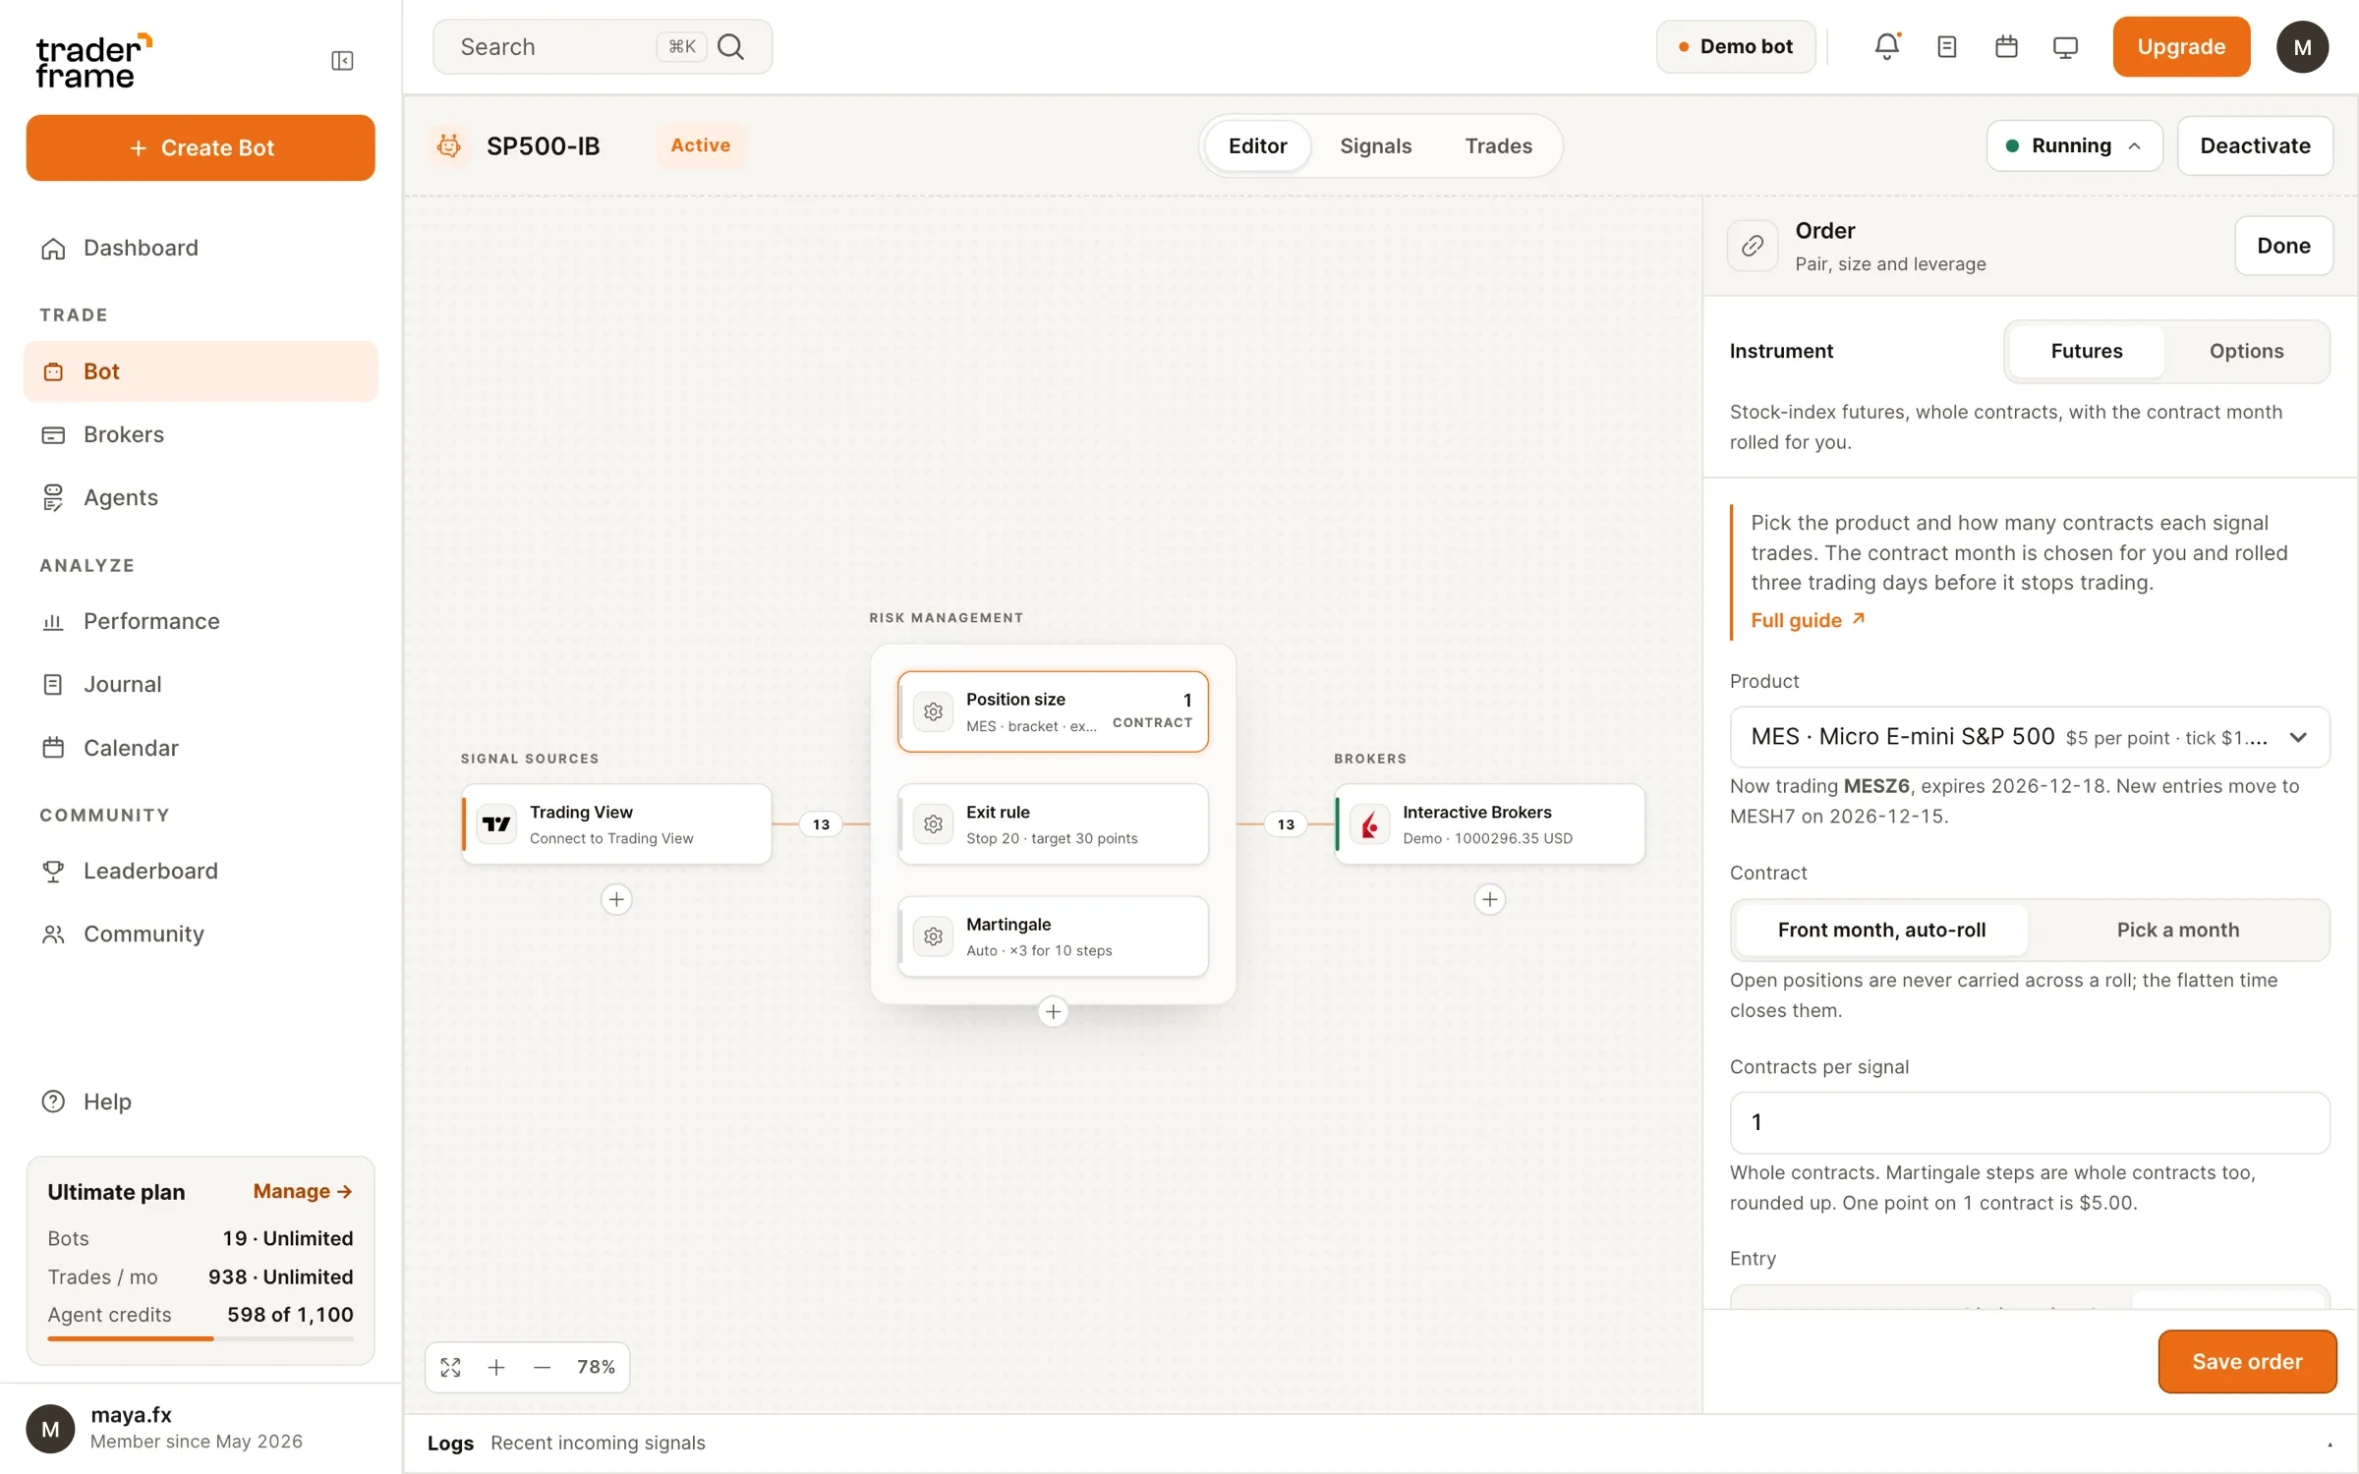Open the Demo bot selector
2359x1474 pixels.
[x=1736, y=46]
